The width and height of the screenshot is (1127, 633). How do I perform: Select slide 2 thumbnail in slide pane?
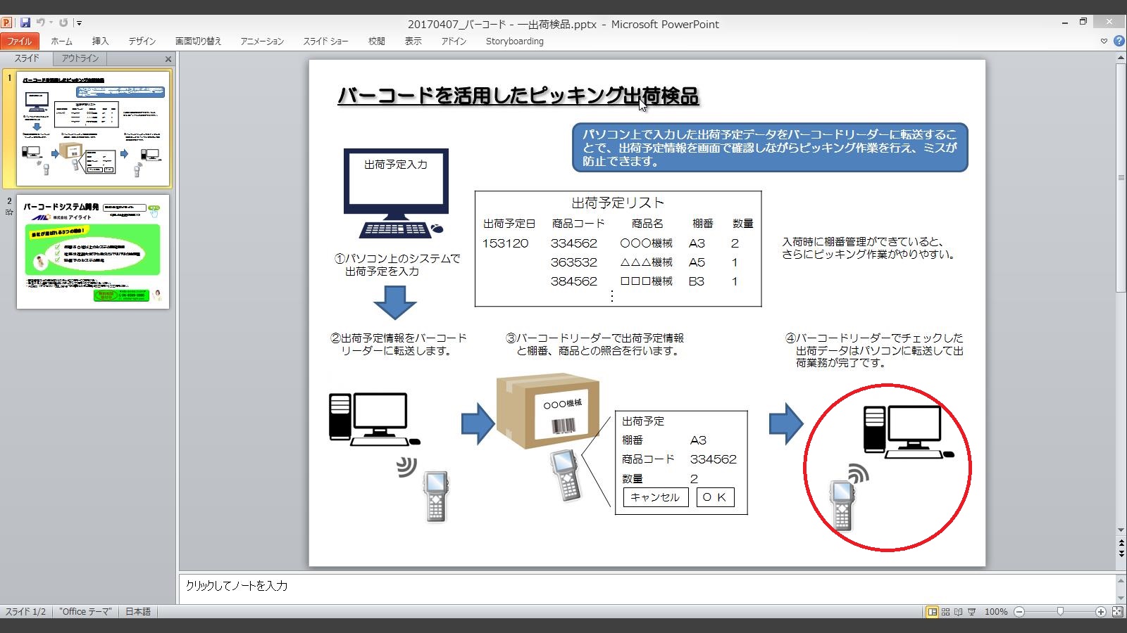point(93,252)
